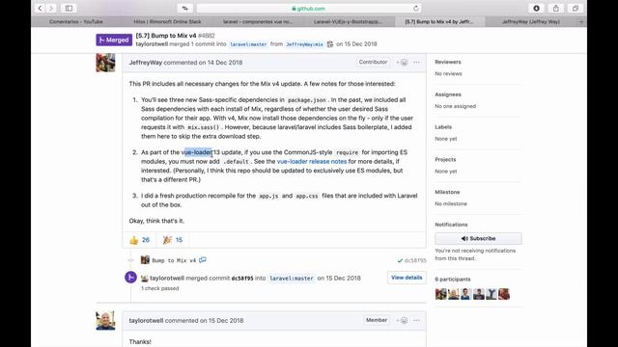The height and width of the screenshot is (347, 618).
Task: Open taylorotwell author link on Thanks comment
Action: [146, 321]
